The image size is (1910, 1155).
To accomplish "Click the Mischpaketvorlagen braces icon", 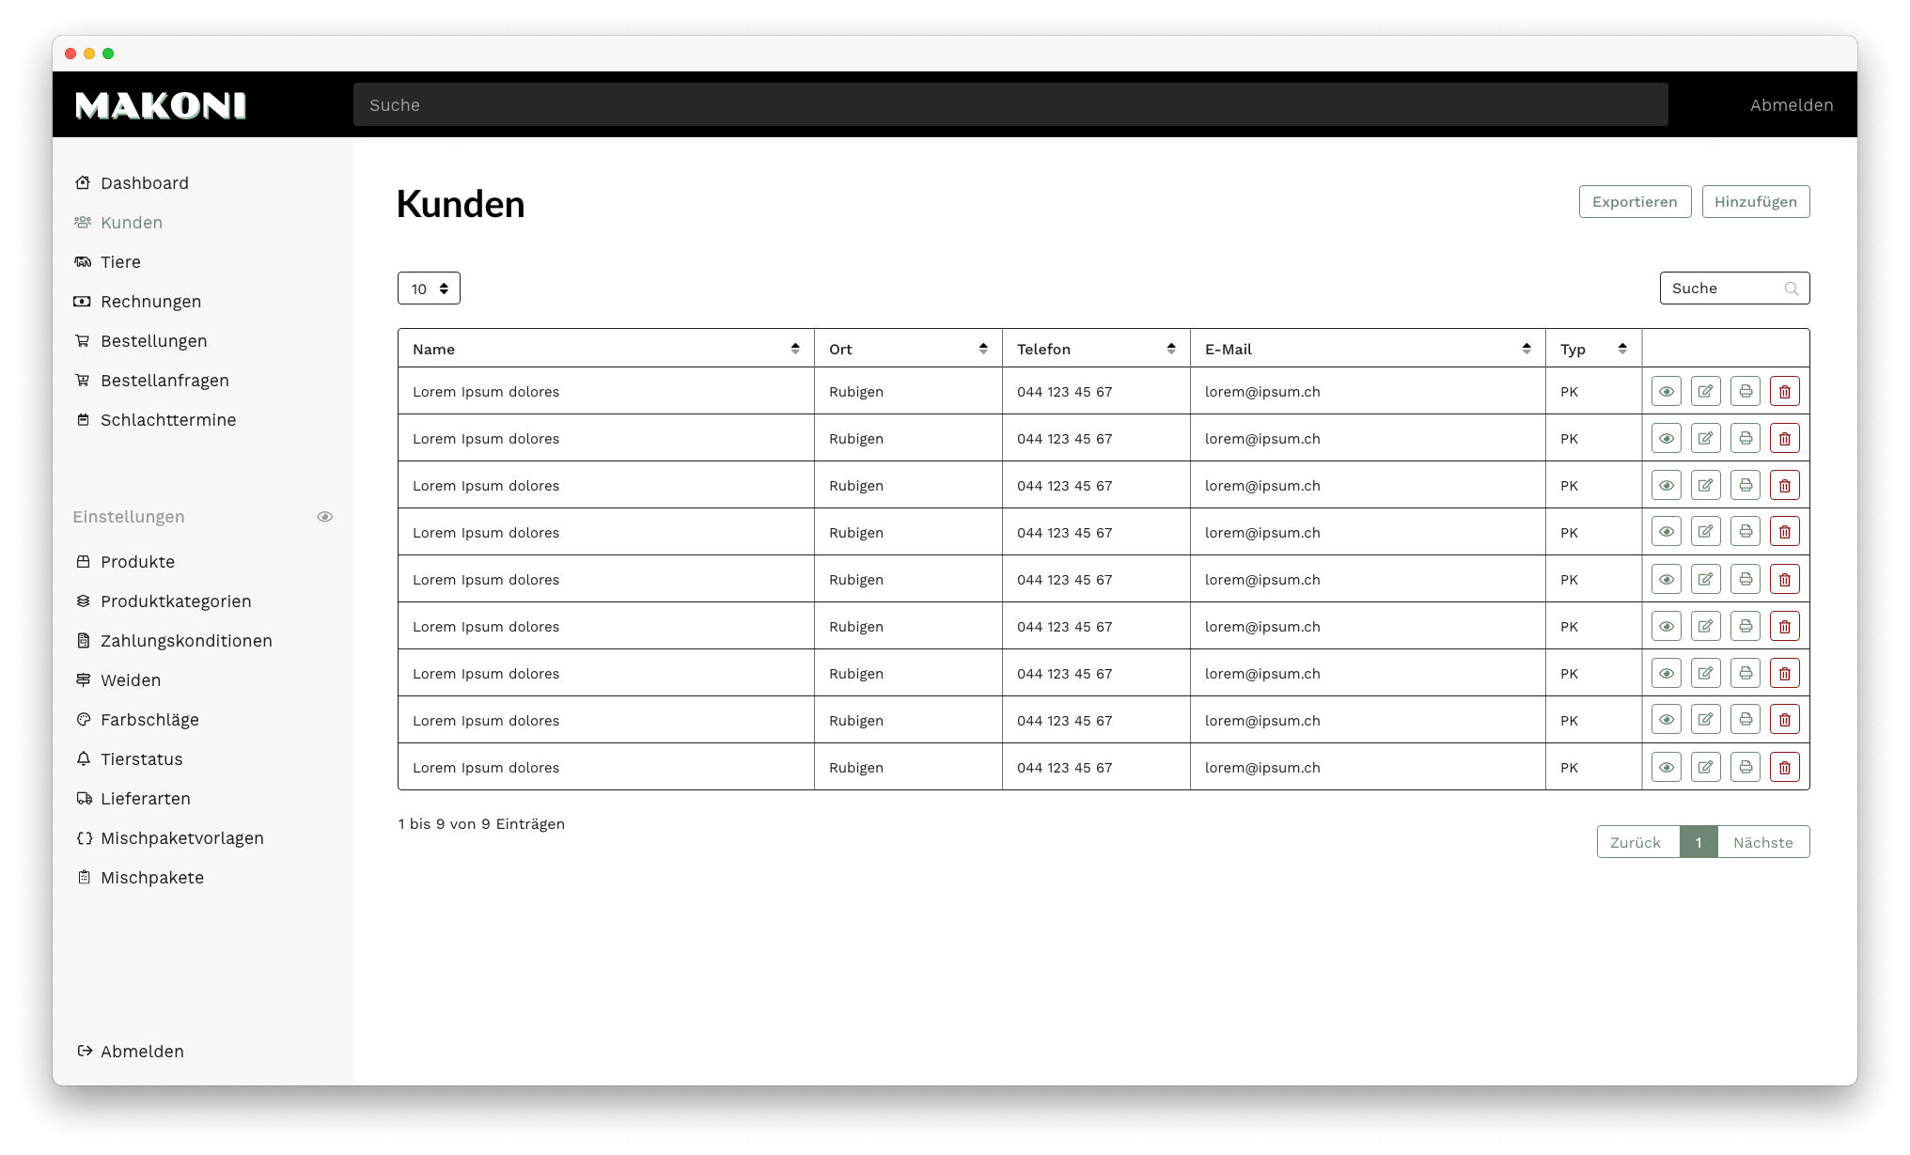I will [83, 837].
